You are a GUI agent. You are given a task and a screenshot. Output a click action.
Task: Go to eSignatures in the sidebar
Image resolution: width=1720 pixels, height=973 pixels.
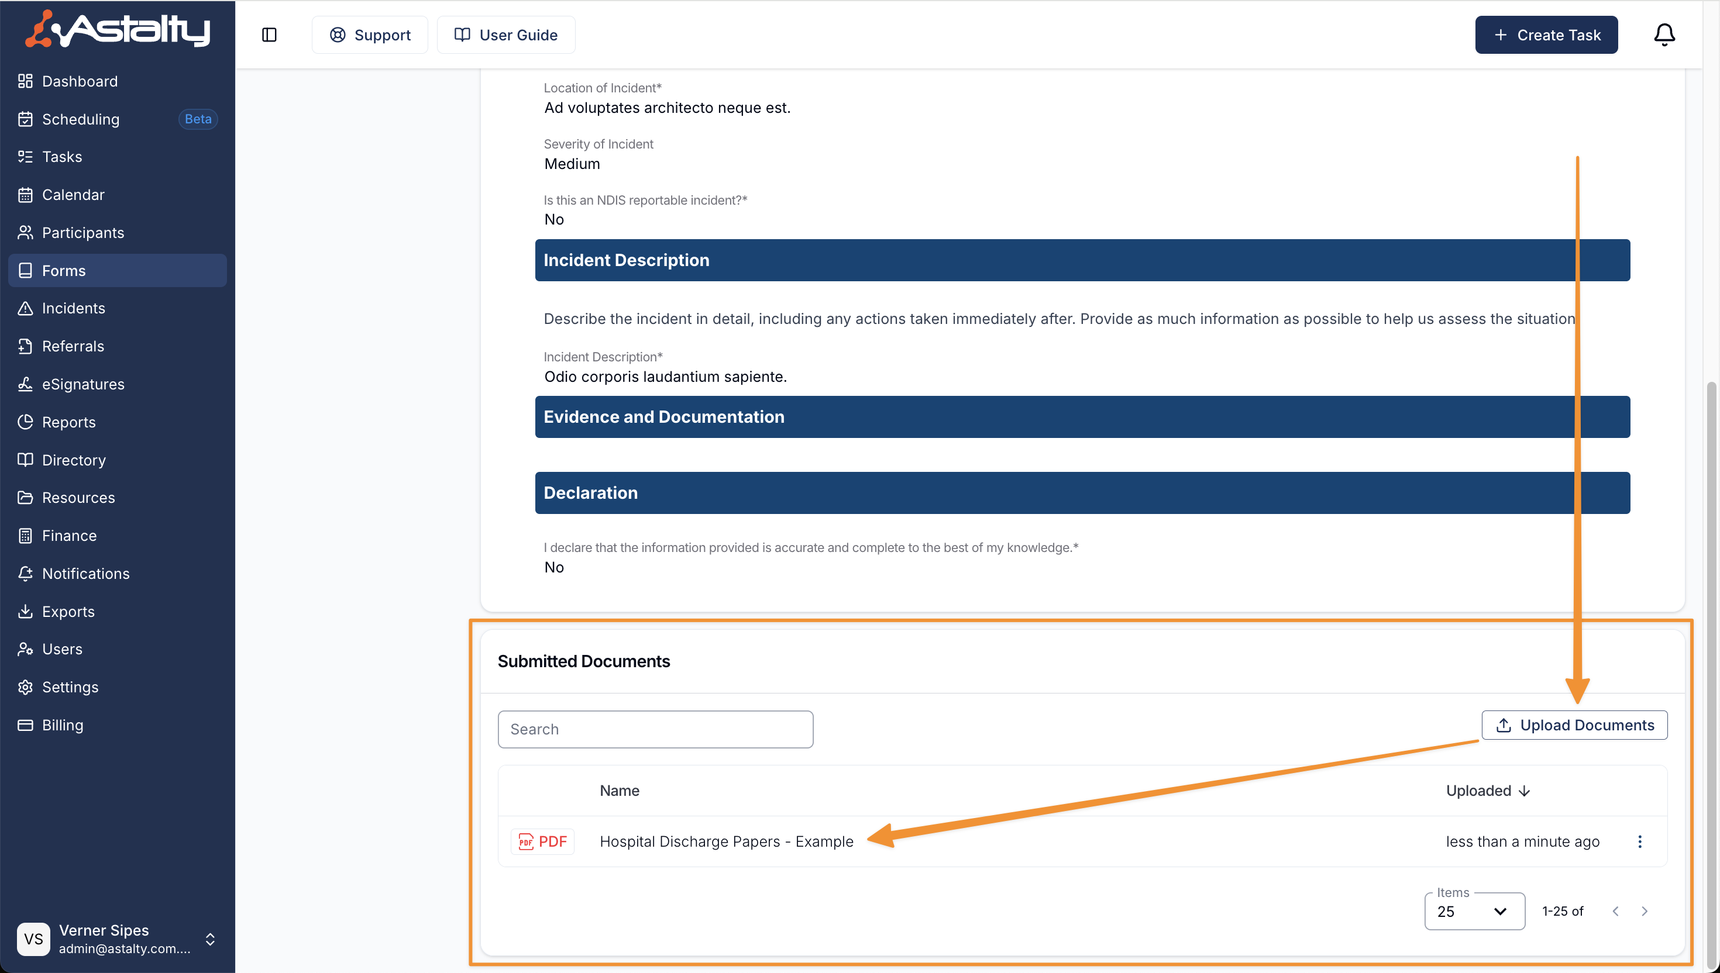coord(83,384)
